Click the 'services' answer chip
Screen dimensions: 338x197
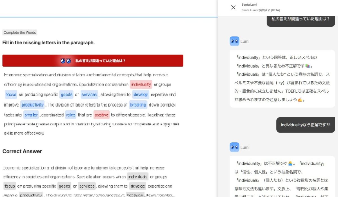[x=89, y=94]
